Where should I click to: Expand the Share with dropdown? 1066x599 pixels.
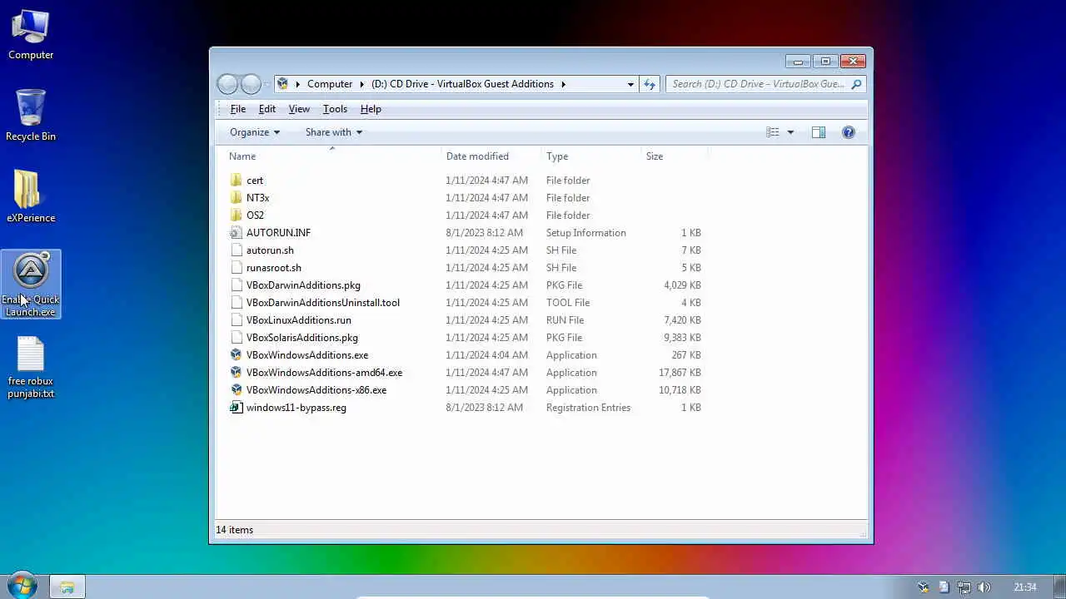coord(334,132)
